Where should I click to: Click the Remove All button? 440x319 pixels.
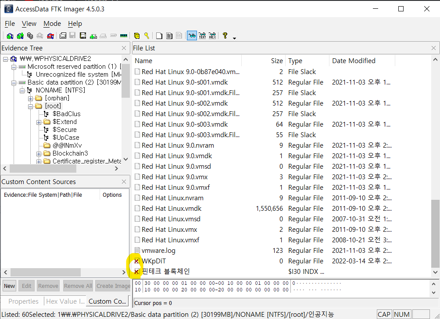78,286
